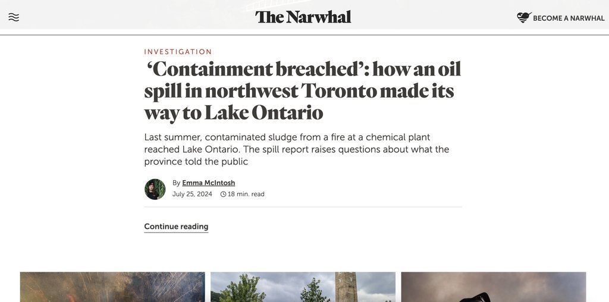Click Emma McIntosh's author avatar photo
Viewport: 609px width, 302px height.
point(155,189)
